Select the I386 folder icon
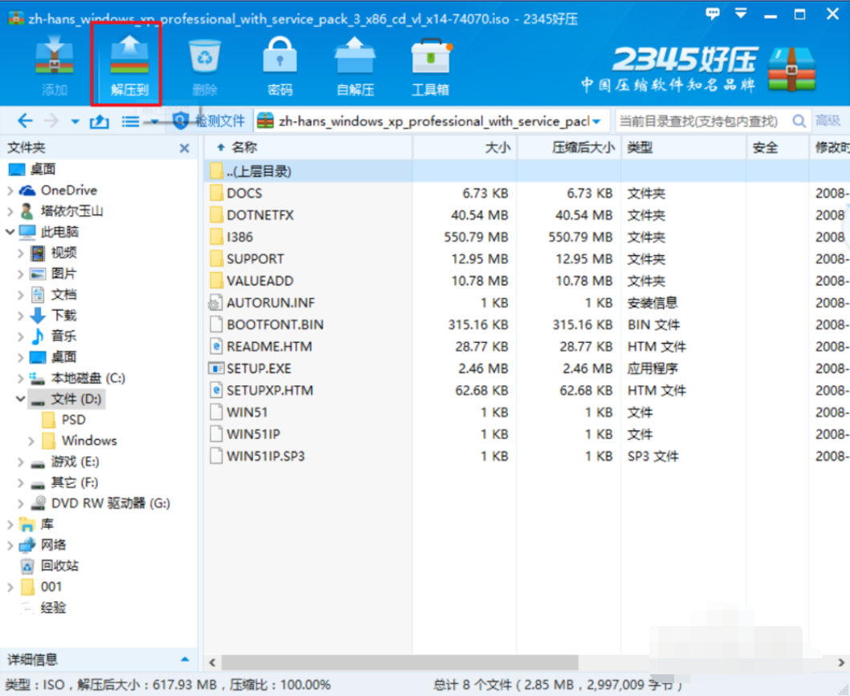This screenshot has width=850, height=696. coord(216,237)
